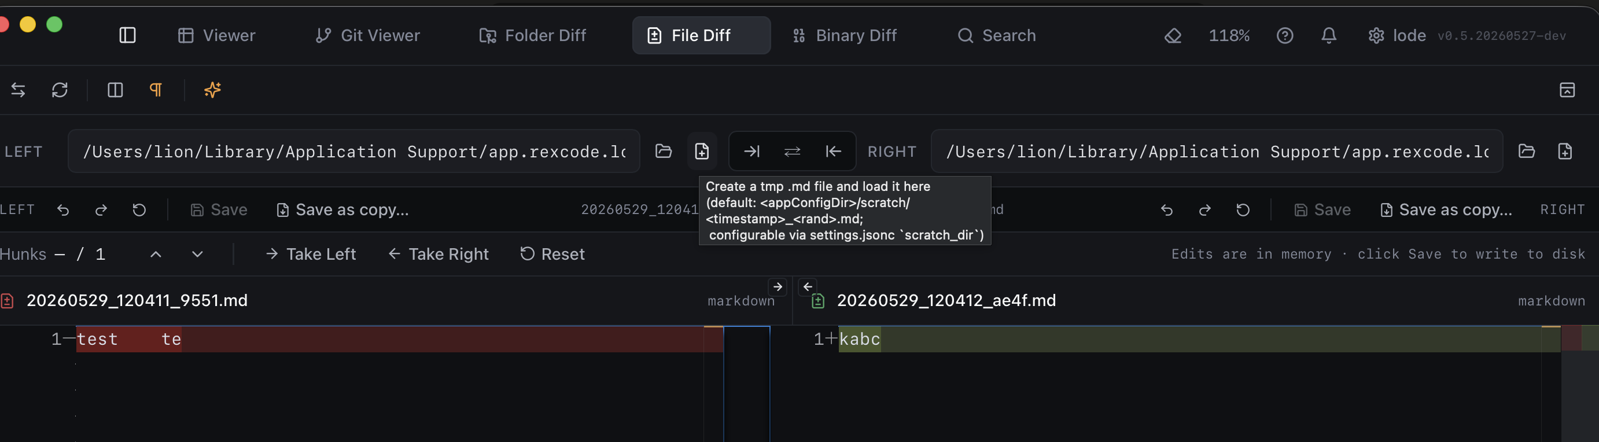
Task: Go to previous hunk with up chevron
Action: tap(156, 254)
